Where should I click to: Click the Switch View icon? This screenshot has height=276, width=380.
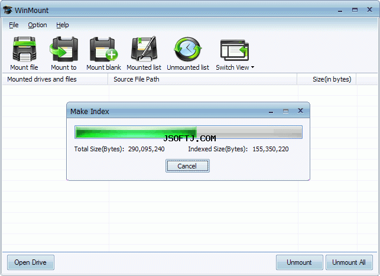click(x=235, y=50)
